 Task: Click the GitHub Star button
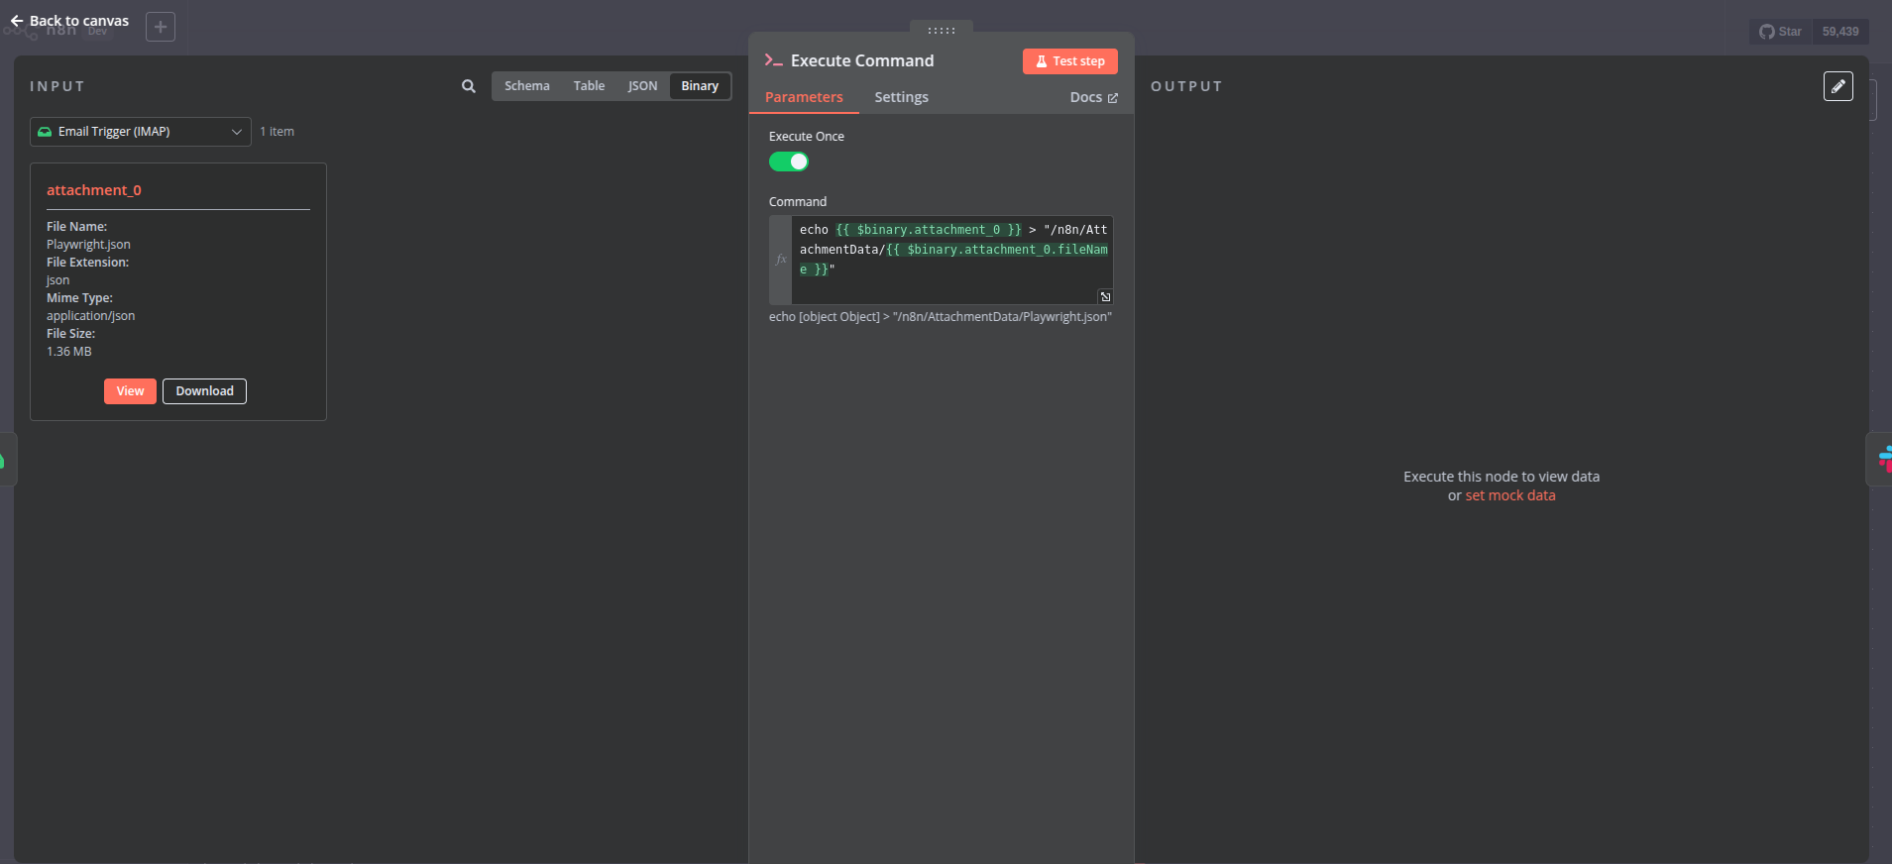(x=1780, y=32)
